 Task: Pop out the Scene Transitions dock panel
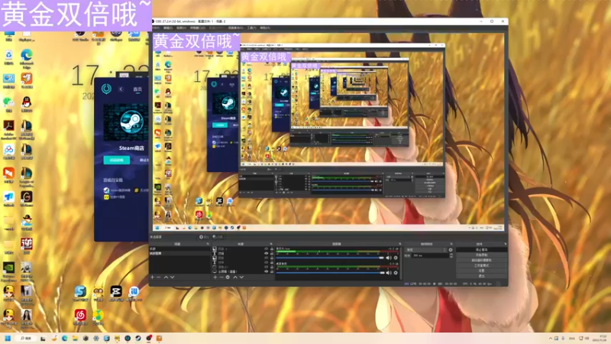tap(451, 244)
